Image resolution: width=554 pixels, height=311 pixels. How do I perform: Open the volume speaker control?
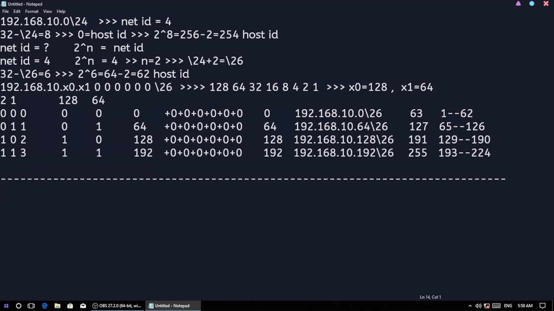pos(478,306)
